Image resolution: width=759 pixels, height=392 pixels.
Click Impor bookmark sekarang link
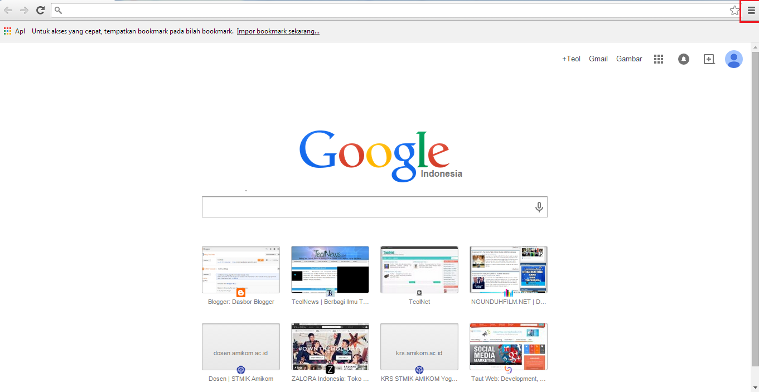pyautogui.click(x=278, y=31)
